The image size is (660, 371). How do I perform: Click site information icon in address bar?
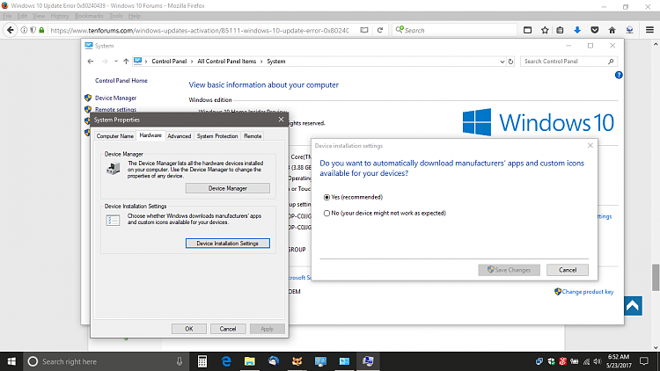[24, 30]
